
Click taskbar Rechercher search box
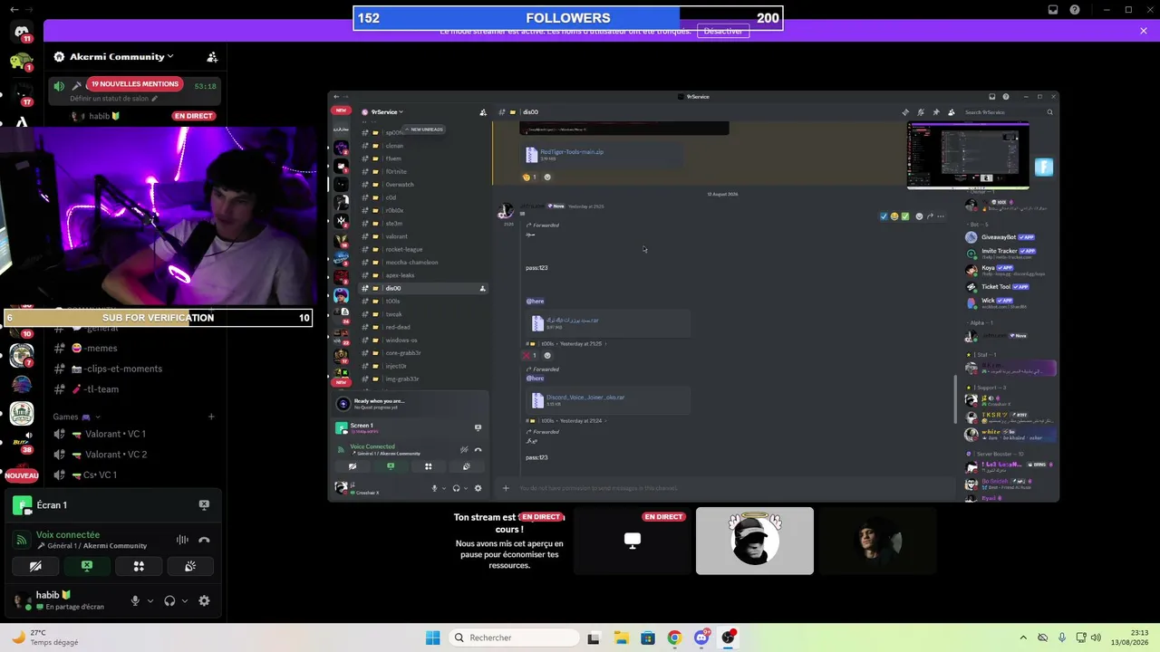pyautogui.click(x=515, y=638)
